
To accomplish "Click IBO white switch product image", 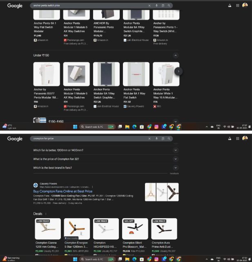I will coord(166,74).
